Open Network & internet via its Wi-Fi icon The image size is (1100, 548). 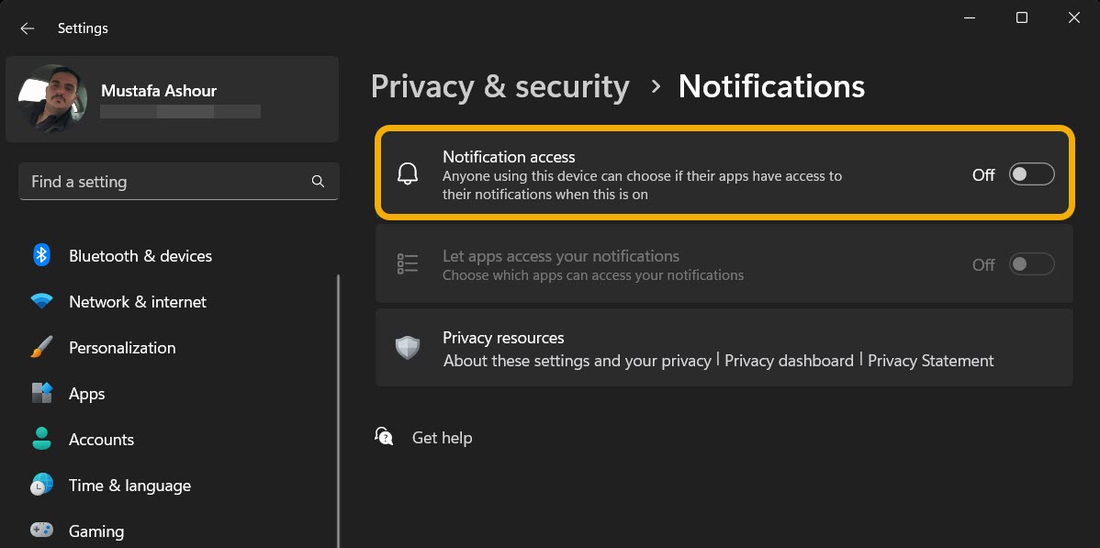40,301
